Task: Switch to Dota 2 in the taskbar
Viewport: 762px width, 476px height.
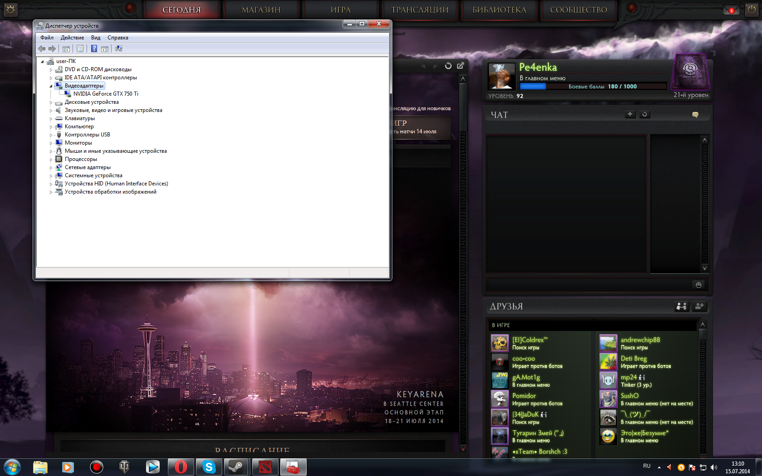Action: coord(265,467)
